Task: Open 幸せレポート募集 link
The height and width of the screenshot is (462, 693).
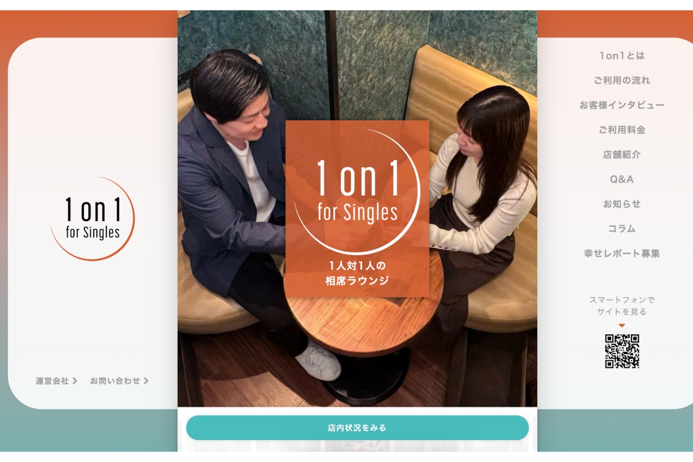Action: (x=622, y=254)
